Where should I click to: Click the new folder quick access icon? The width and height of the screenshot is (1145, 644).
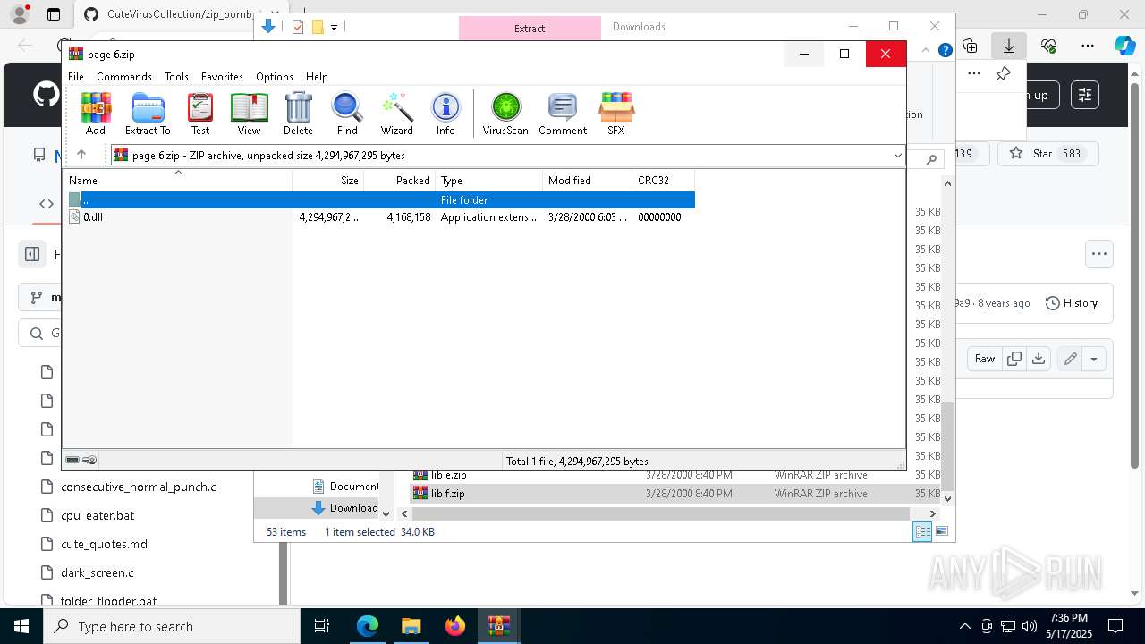click(318, 28)
